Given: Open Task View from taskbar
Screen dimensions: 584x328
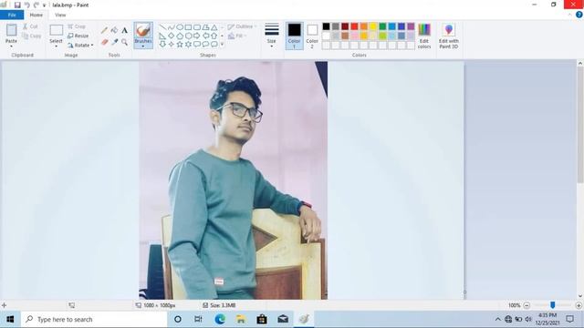Looking at the screenshot, I should tap(199, 319).
